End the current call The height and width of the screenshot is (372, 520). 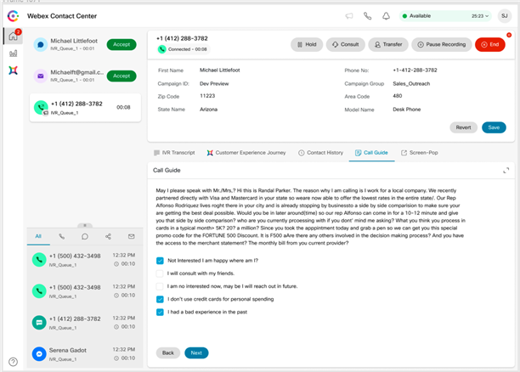(x=490, y=44)
